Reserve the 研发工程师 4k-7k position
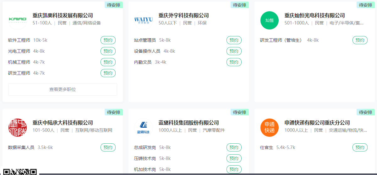Image resolution: width=377 pixels, height=175 pixels. pyautogui.click(x=108, y=73)
